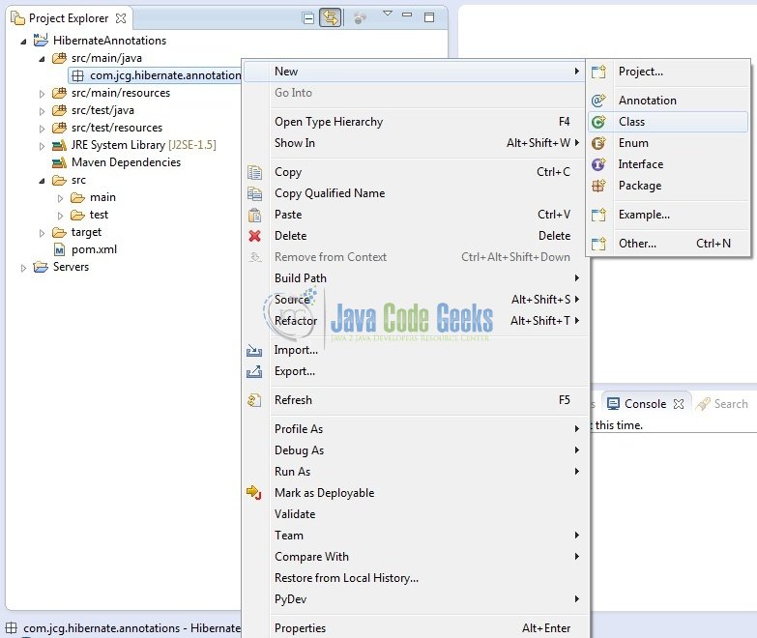Open the Refactor submenu
The height and width of the screenshot is (638, 757).
pos(415,320)
